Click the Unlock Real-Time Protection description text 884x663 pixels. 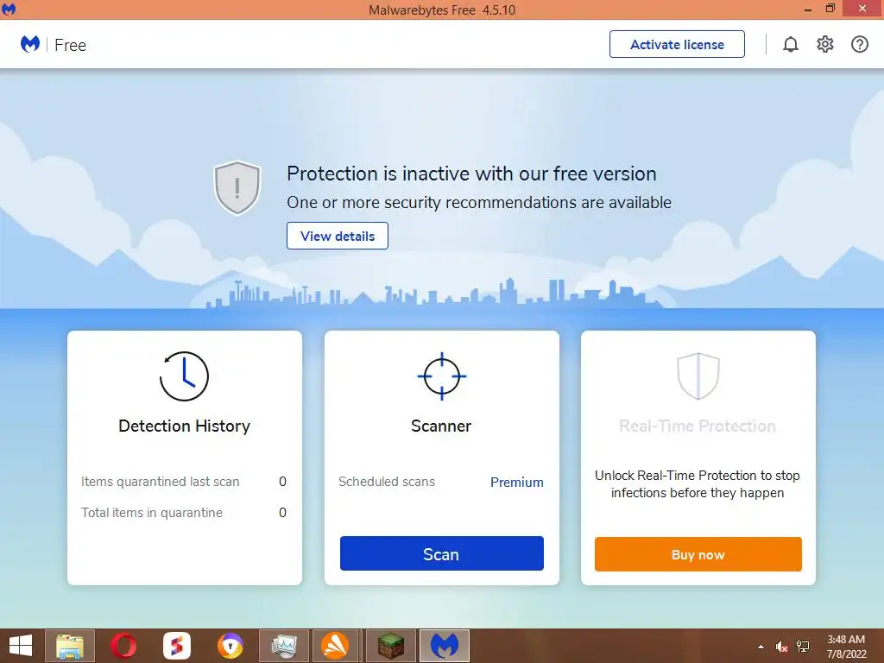698,483
